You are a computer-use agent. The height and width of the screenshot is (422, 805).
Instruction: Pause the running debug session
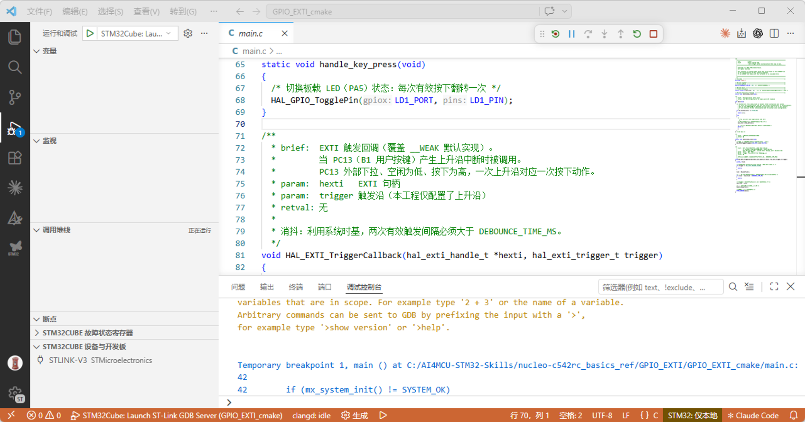572,34
